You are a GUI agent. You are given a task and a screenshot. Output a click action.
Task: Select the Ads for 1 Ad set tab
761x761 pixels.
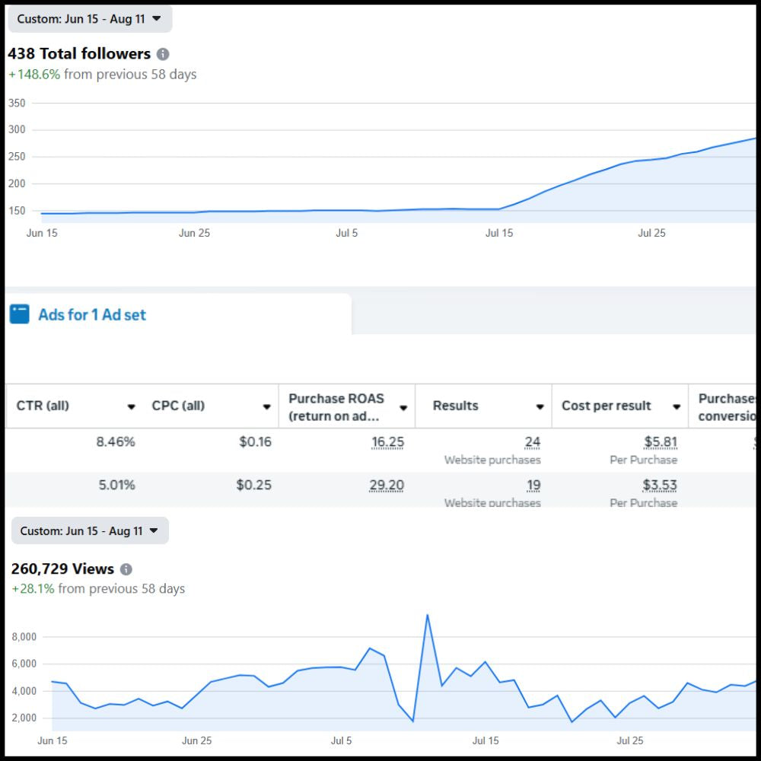coord(92,315)
